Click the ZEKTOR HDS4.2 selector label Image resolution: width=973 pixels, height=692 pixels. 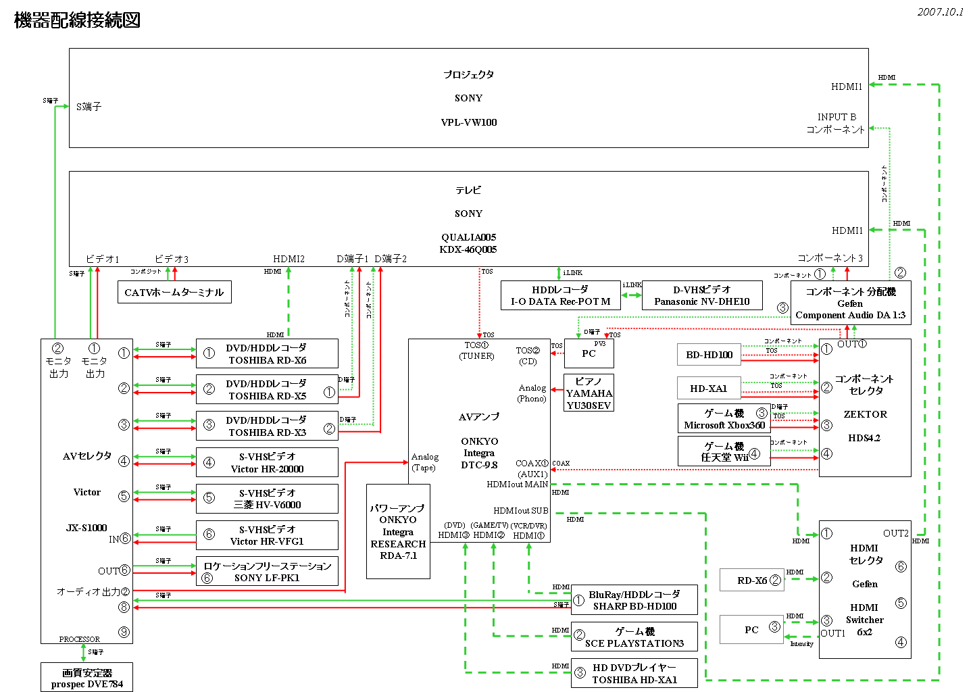click(865, 426)
